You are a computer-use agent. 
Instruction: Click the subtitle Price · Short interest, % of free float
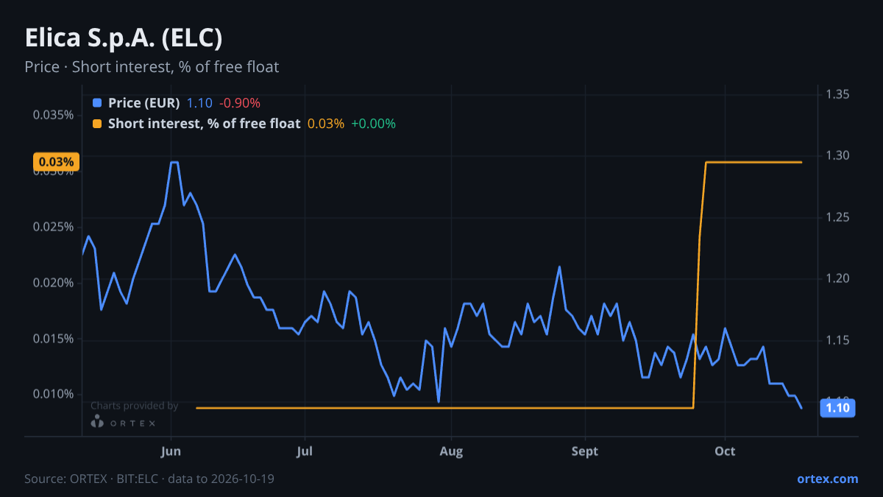tap(152, 67)
